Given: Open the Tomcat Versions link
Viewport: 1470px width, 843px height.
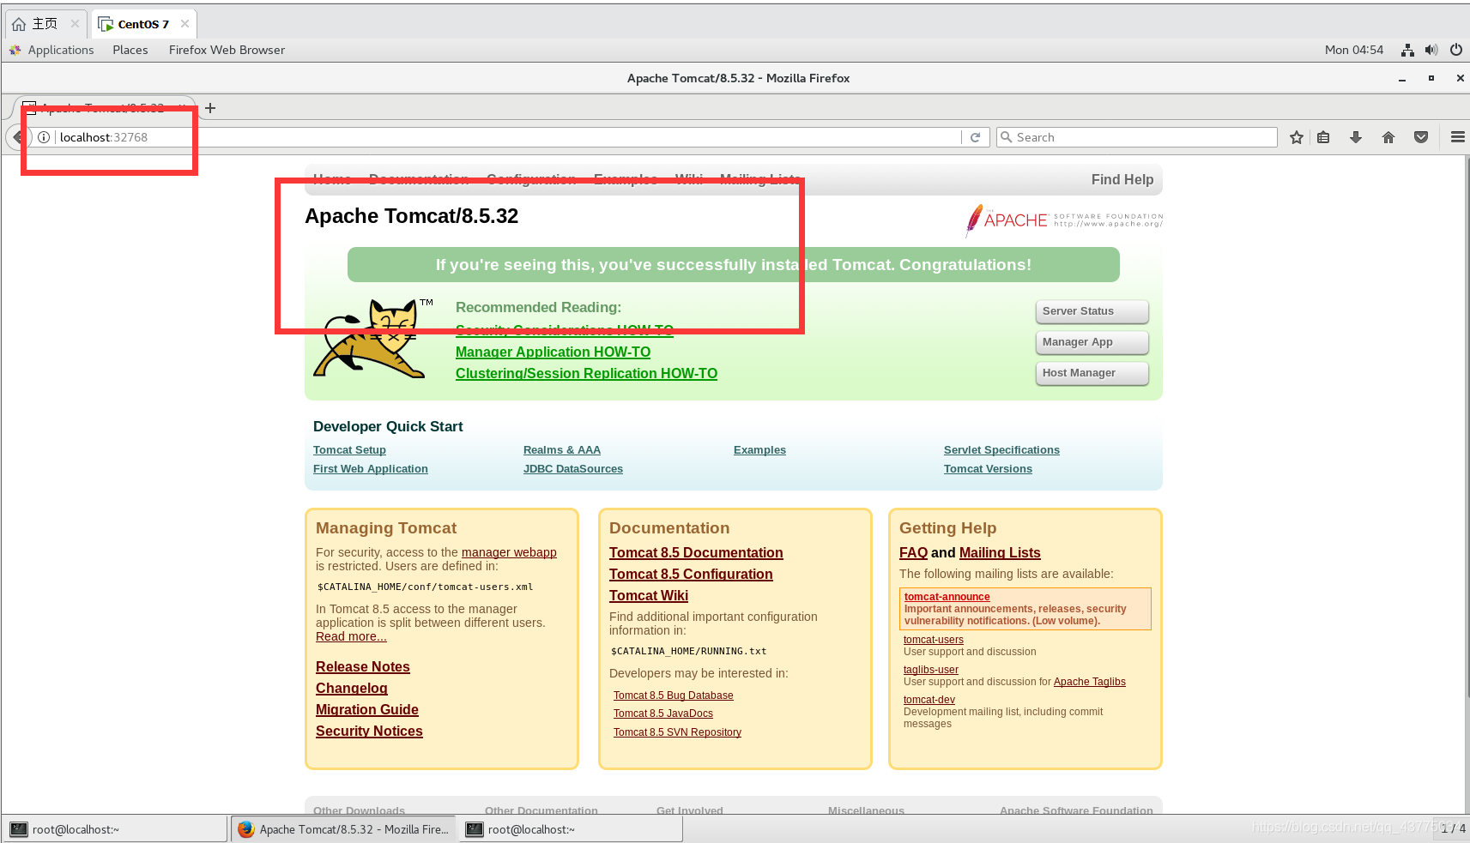Looking at the screenshot, I should click(x=988, y=469).
